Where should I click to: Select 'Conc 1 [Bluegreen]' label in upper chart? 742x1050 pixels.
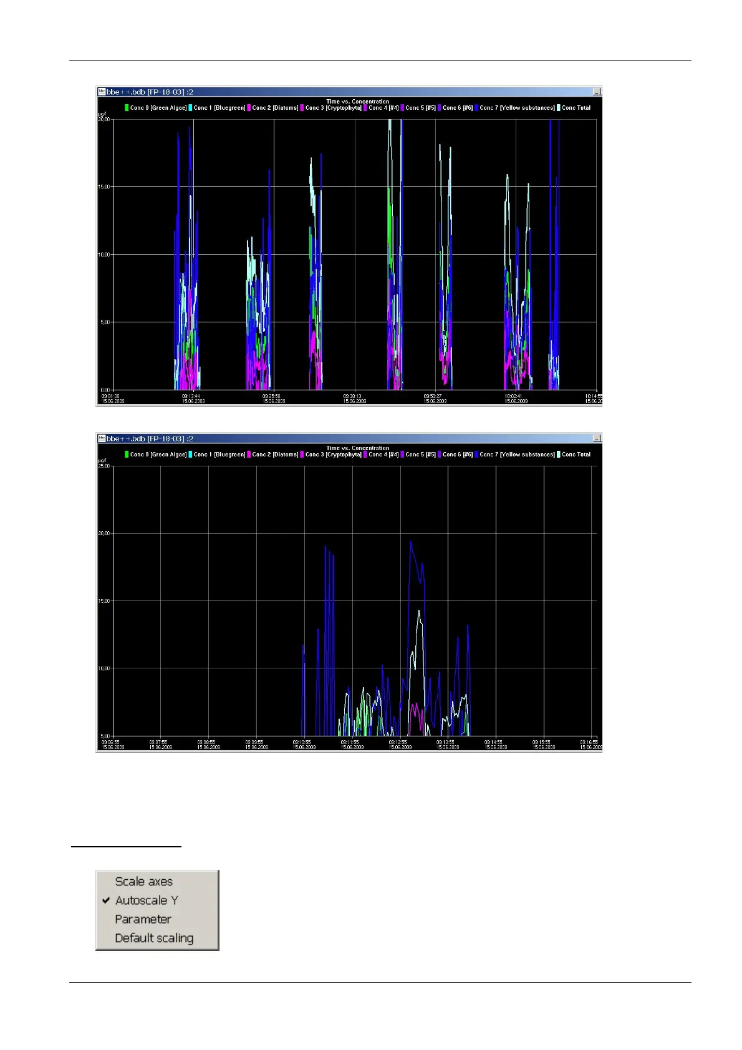tap(219, 108)
